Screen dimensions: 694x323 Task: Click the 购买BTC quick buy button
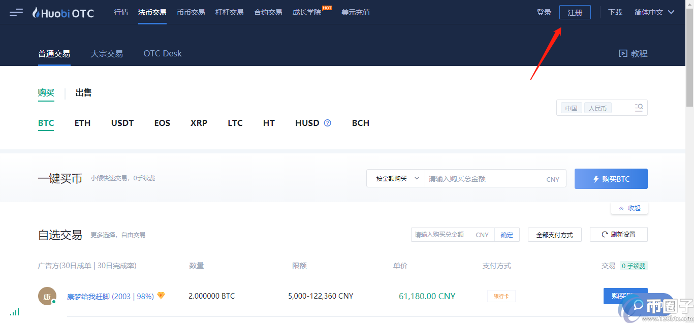point(611,179)
